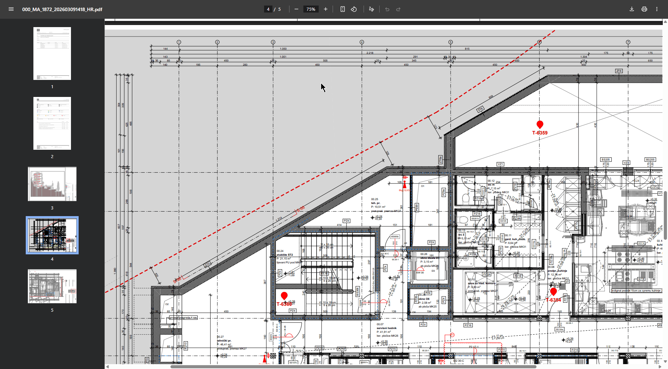Click the red T-6360 marker pin
This screenshot has width=668, height=369.
(285, 296)
